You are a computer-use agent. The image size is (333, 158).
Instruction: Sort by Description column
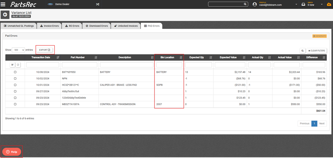pos(151,58)
